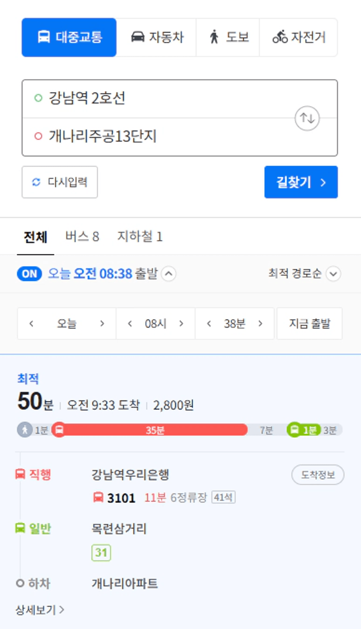Select the car (자동차) travel mode

click(156, 38)
